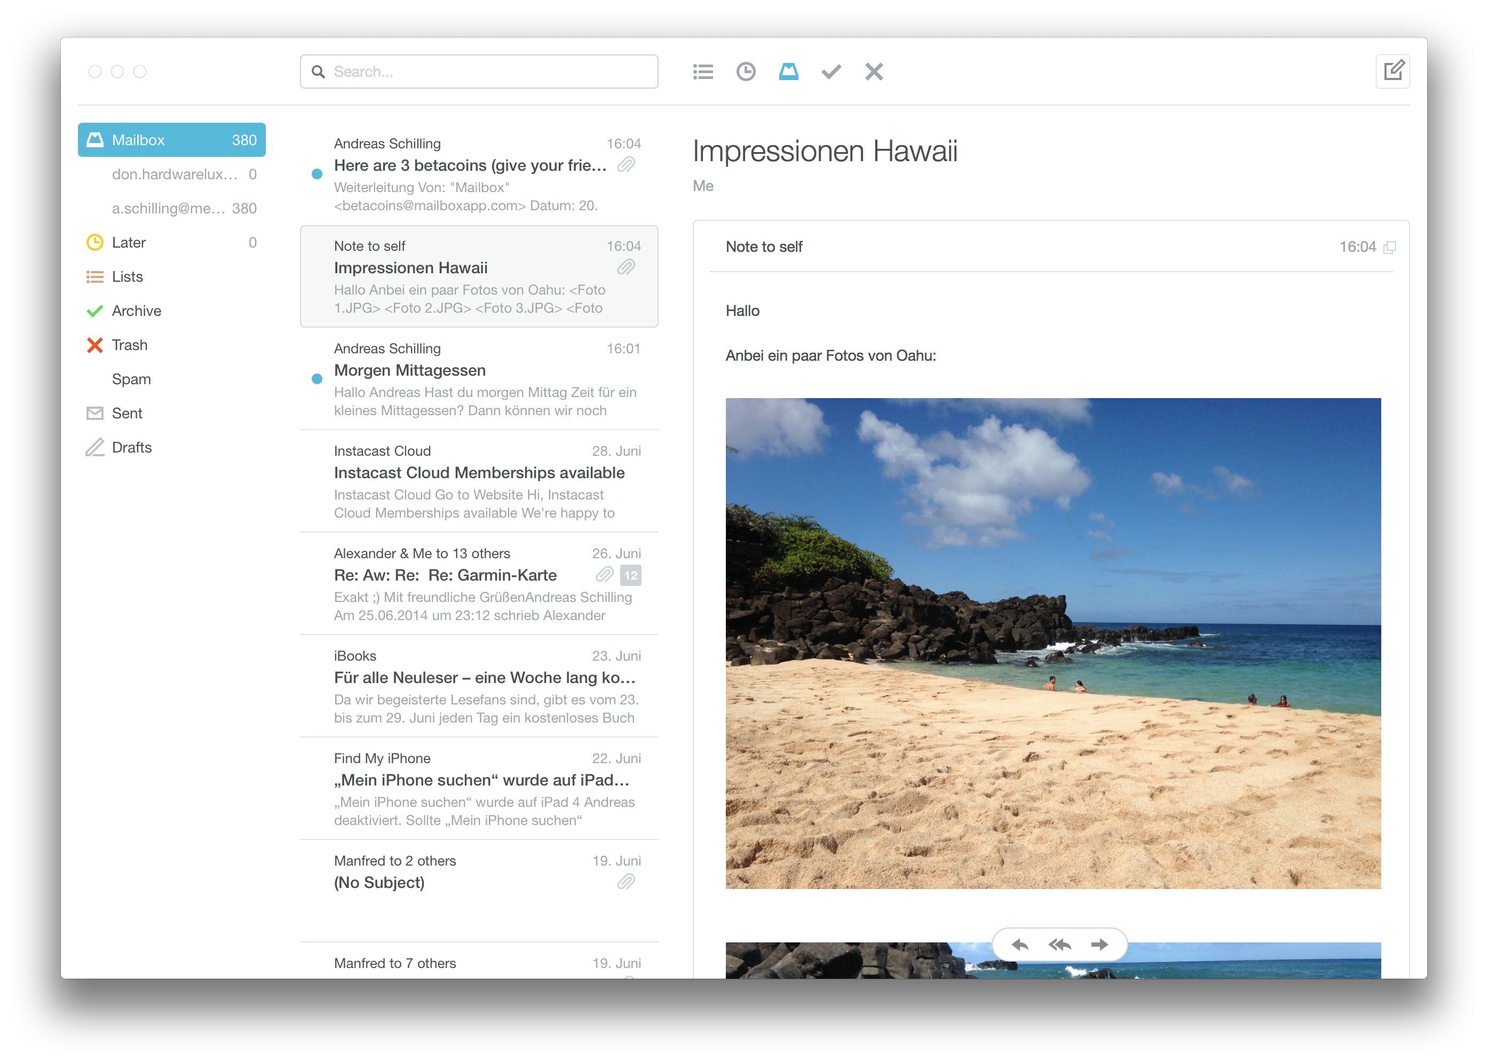Open the Manfred to 7 others email
Viewport: 1488px width, 1063px height.
coord(479,961)
